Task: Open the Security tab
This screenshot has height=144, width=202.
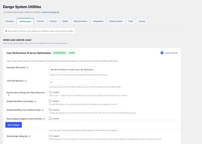Action: (x=40, y=21)
